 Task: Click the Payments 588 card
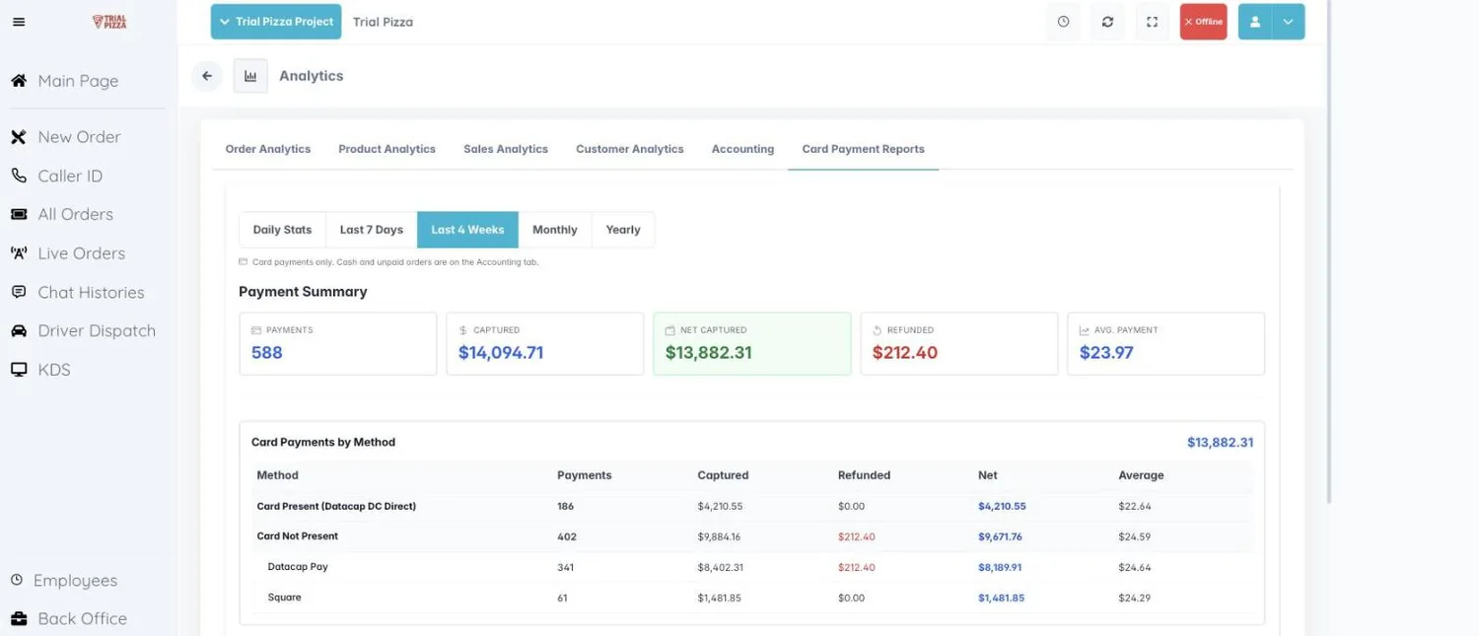coord(338,344)
